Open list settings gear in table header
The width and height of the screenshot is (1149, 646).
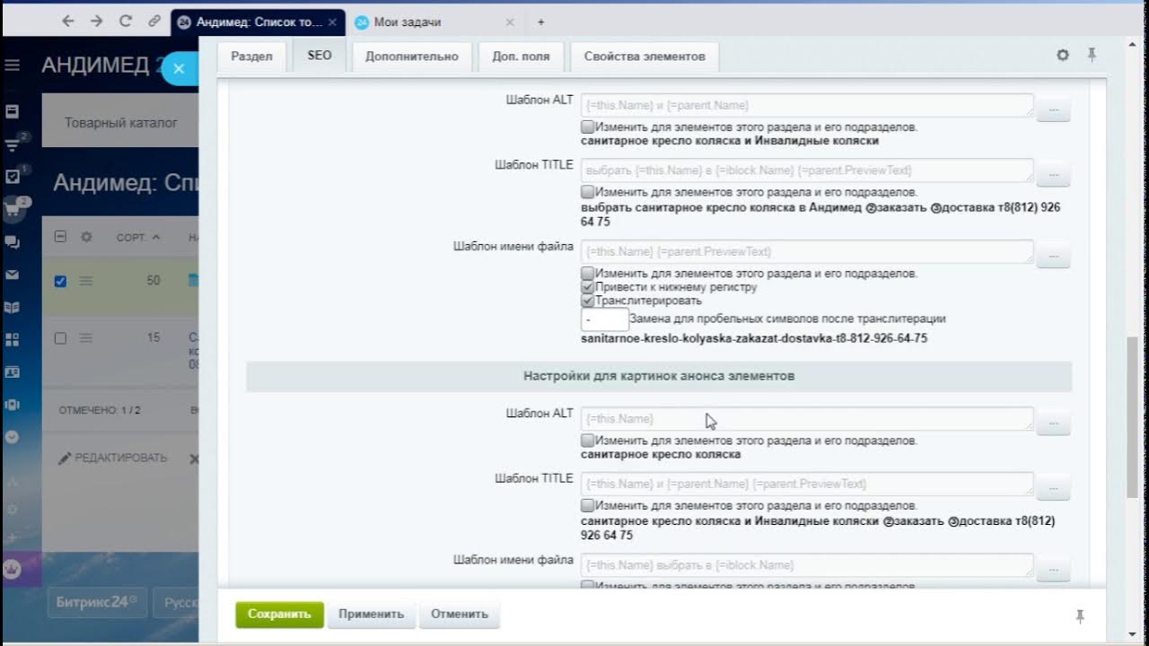point(86,237)
